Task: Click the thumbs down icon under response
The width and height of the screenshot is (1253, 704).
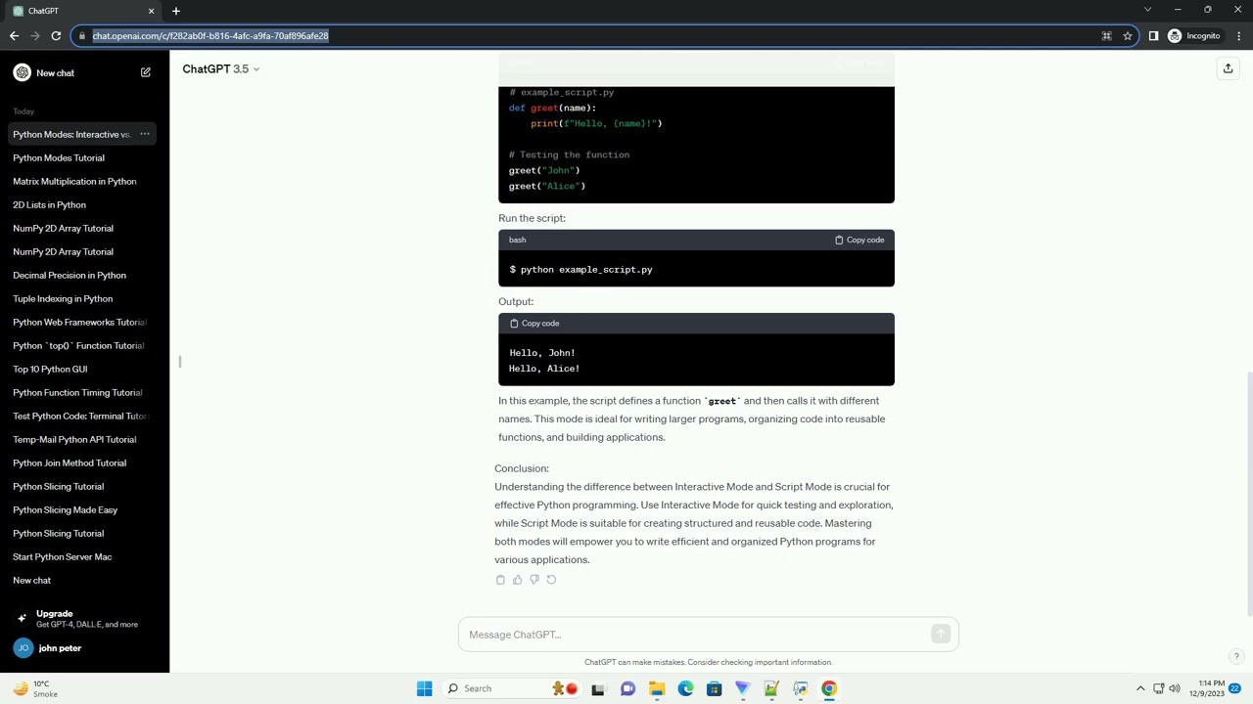Action: pos(534,580)
